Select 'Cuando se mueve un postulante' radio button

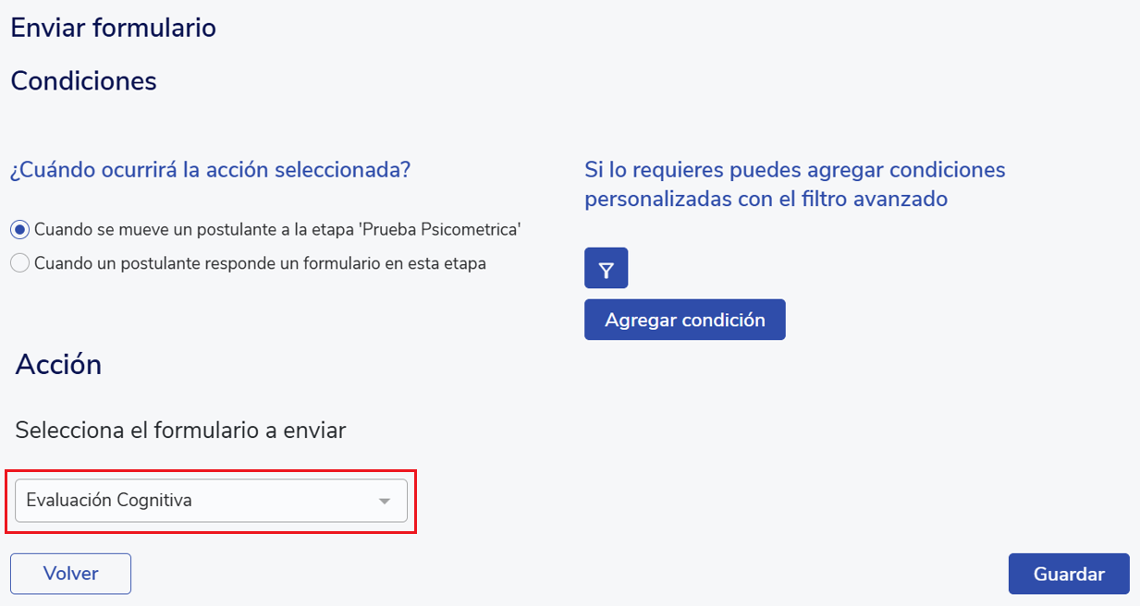tap(20, 229)
